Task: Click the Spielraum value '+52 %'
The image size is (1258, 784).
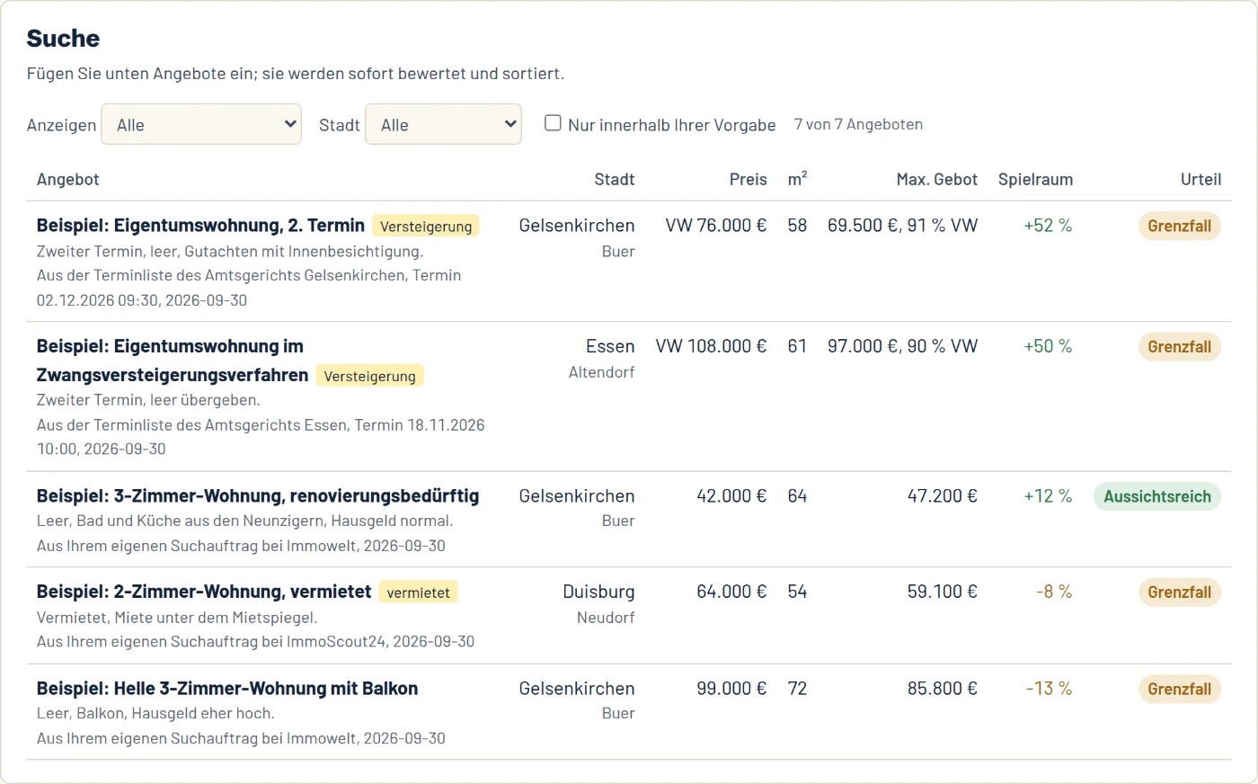Action: 1048,226
